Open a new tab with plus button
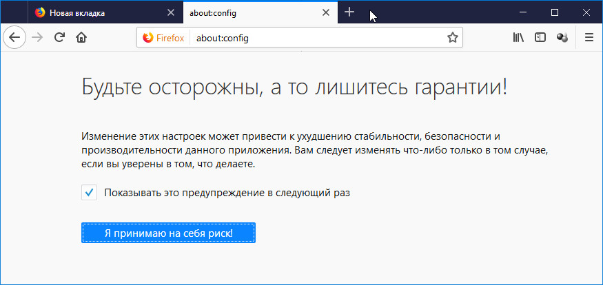 click(349, 12)
